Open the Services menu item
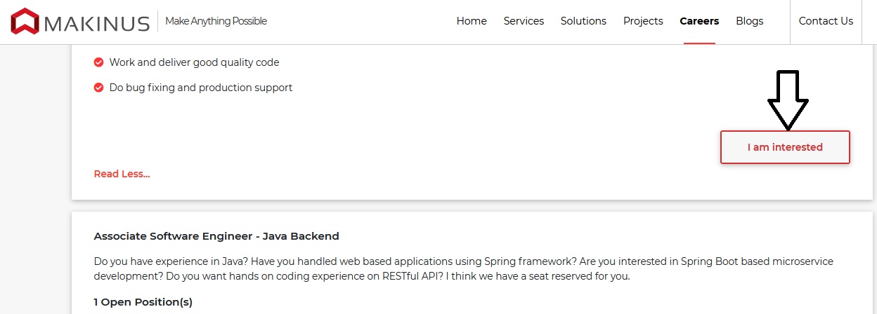 (524, 21)
